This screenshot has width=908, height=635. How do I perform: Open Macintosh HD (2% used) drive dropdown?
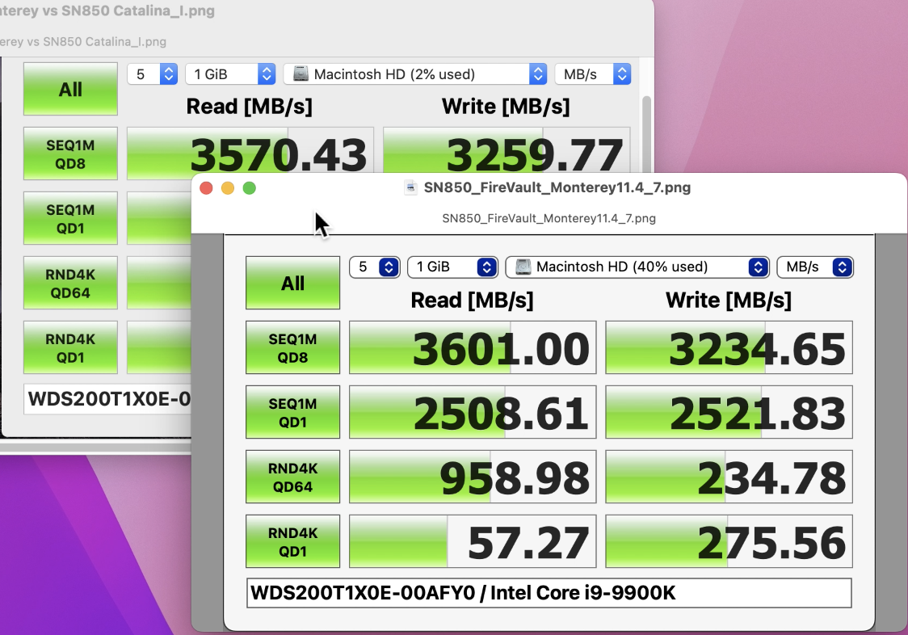pos(415,74)
